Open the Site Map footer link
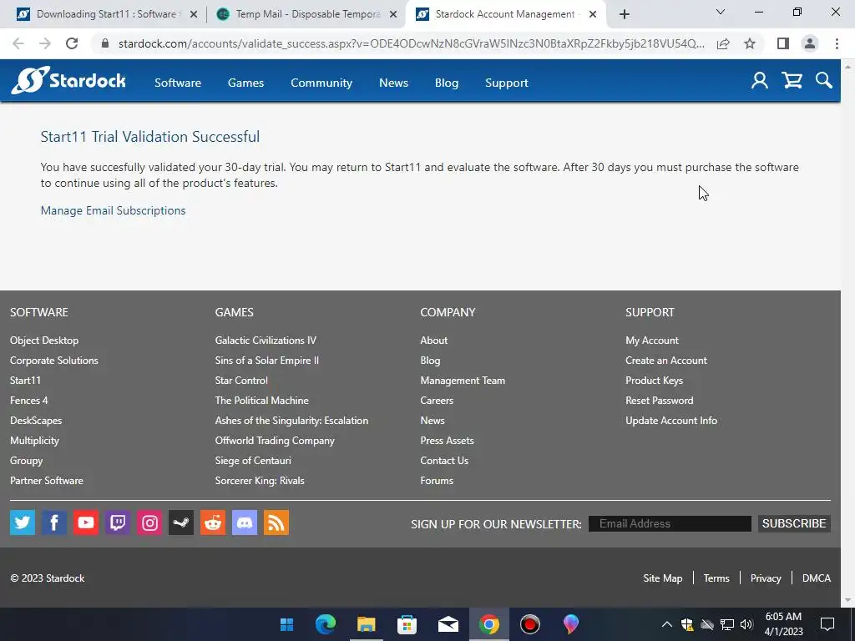 662,578
